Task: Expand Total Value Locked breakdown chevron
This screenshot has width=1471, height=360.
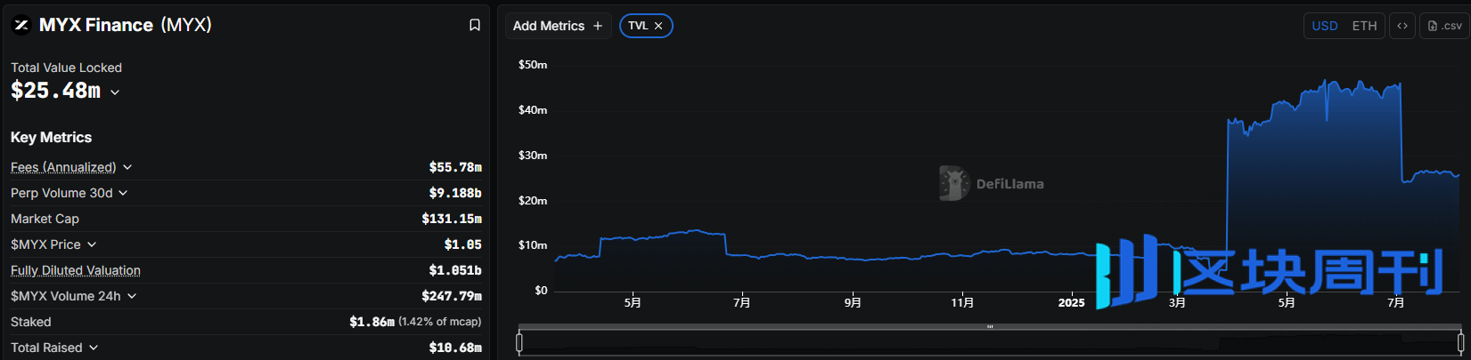Action: click(115, 92)
